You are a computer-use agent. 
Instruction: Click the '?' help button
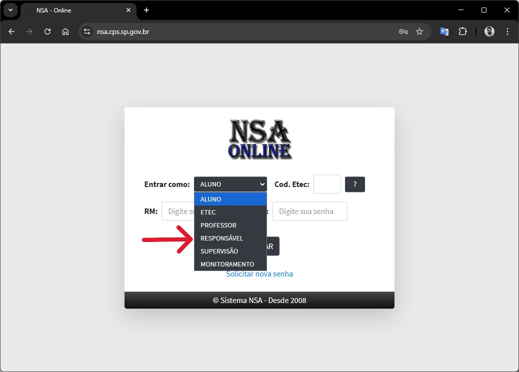coord(355,184)
